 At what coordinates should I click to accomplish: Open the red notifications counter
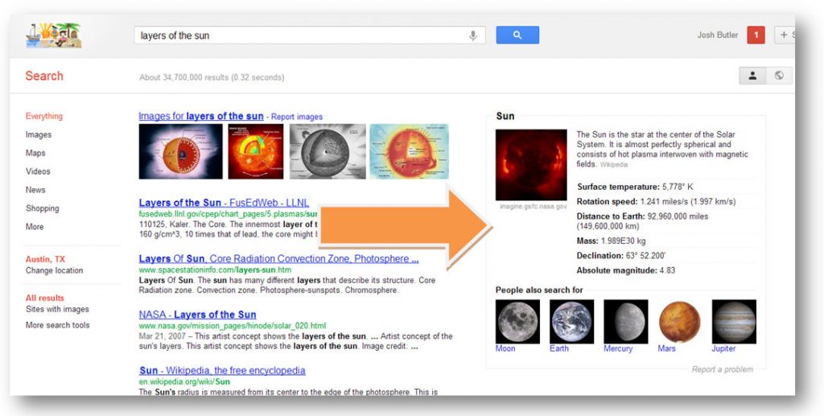756,35
